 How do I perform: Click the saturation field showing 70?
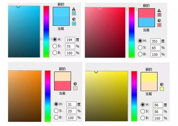point(70,46)
